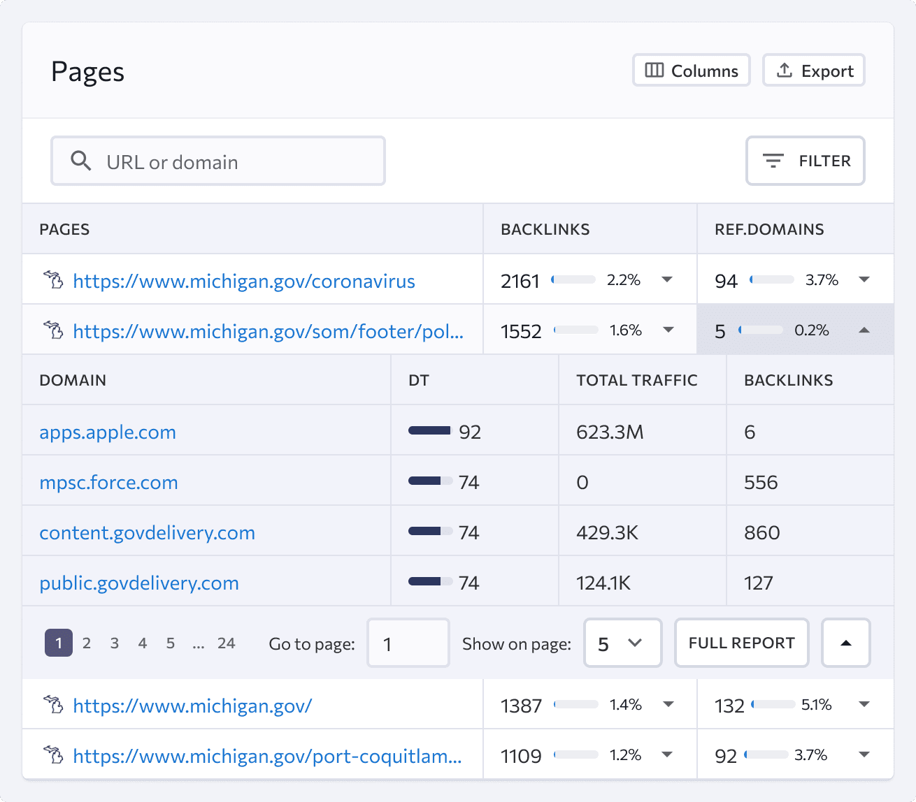The height and width of the screenshot is (802, 916).
Task: Click Michigan favicon beside som/footer URL
Action: 53,330
